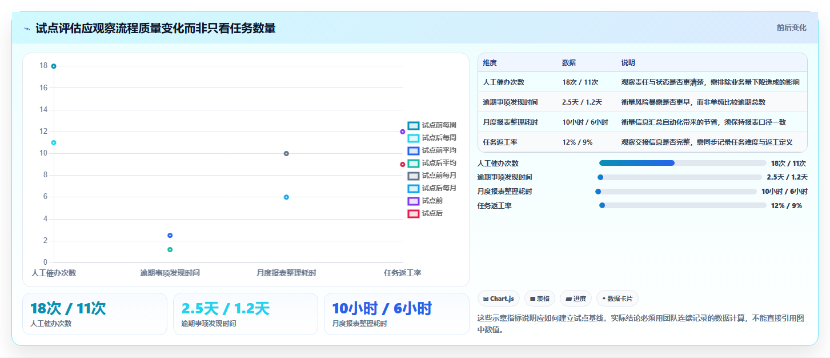Toggle the red 试点后 legend series
830x358 pixels.
pyautogui.click(x=426, y=213)
